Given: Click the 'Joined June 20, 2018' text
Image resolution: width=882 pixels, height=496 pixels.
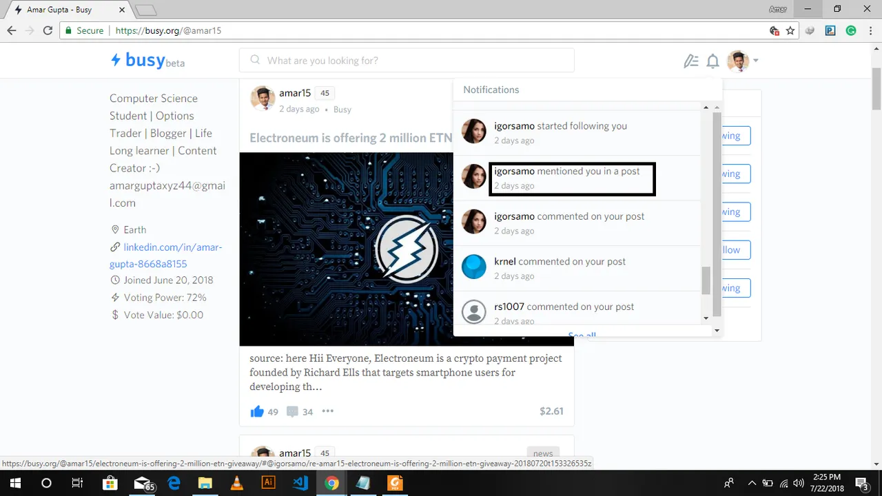Looking at the screenshot, I should tap(168, 280).
